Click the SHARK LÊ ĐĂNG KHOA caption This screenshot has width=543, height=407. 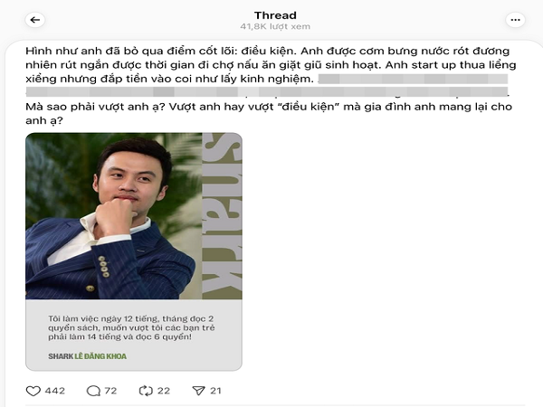[87, 356]
